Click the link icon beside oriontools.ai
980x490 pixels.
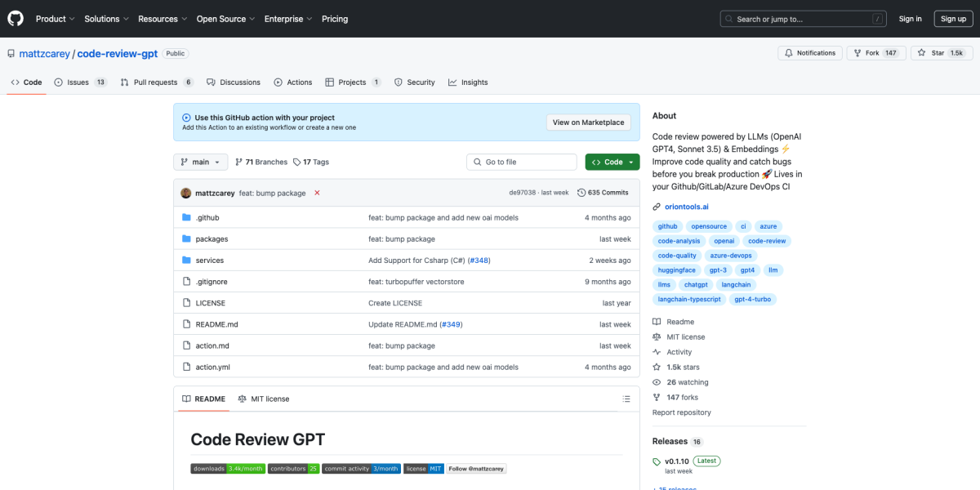point(656,206)
